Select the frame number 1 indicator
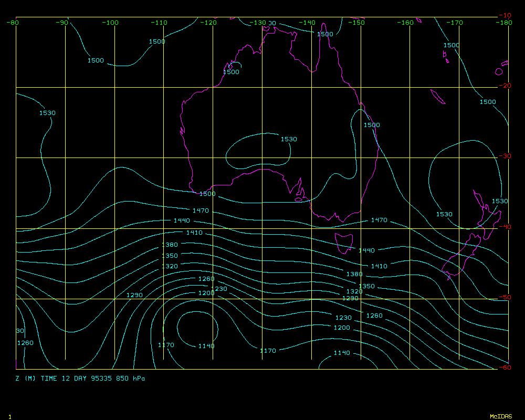Viewport: 525px width, 420px height. [x=10, y=416]
